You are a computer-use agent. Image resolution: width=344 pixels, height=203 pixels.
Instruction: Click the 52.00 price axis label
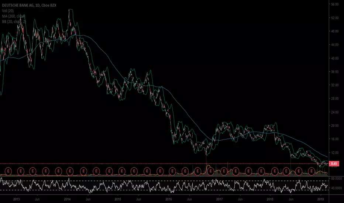click(335, 18)
